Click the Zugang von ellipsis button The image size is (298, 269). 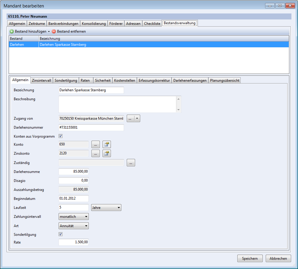coord(130,118)
